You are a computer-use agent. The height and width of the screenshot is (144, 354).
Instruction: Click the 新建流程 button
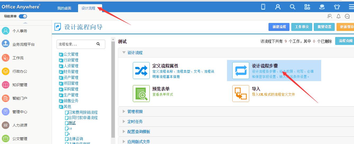click(x=279, y=27)
